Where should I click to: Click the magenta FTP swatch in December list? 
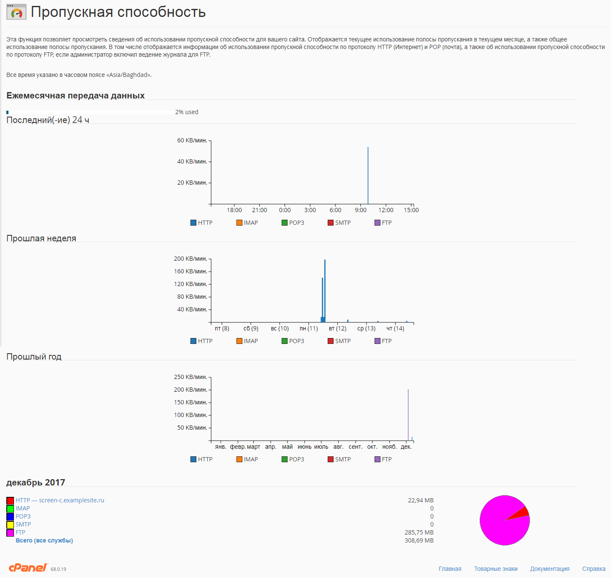[x=10, y=533]
